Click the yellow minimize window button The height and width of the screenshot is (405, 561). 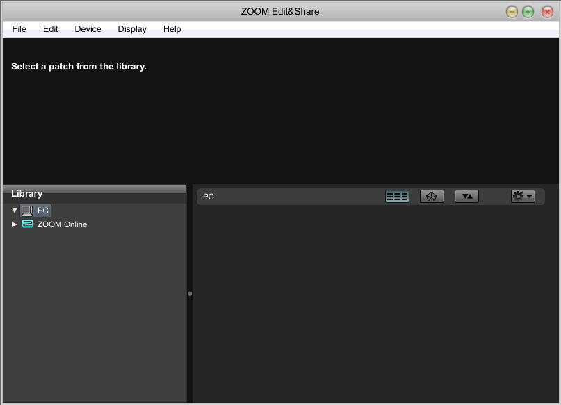(x=512, y=12)
